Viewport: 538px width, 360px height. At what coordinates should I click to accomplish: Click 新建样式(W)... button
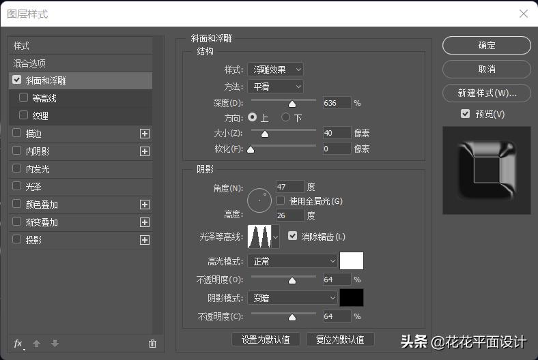tap(487, 93)
